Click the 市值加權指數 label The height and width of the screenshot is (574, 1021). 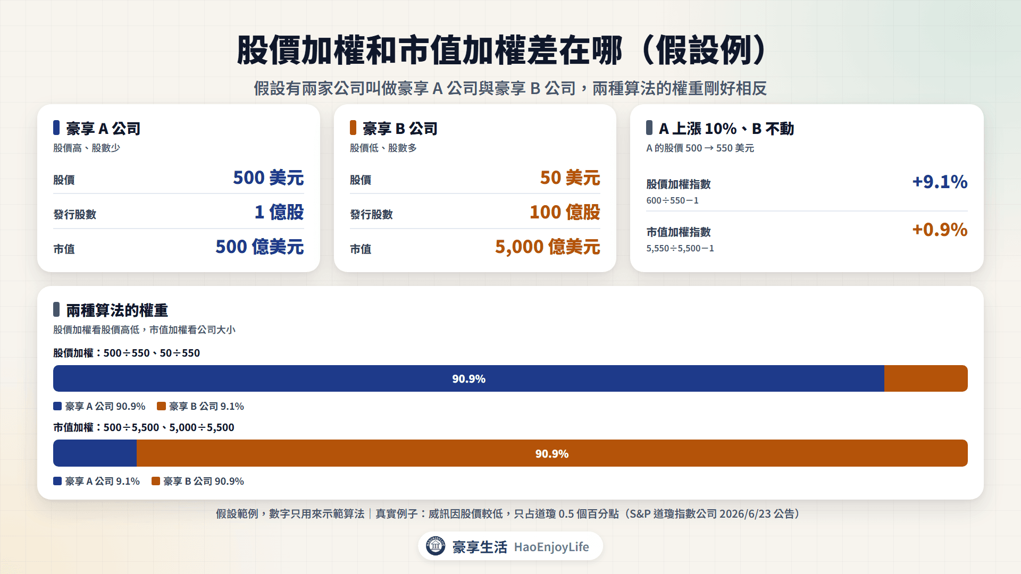tap(679, 232)
